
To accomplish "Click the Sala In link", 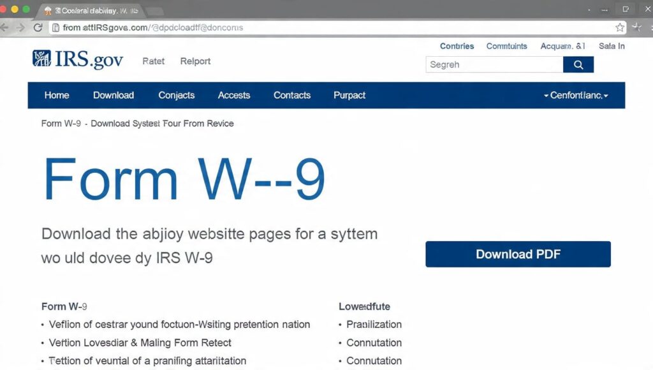I will pos(612,46).
